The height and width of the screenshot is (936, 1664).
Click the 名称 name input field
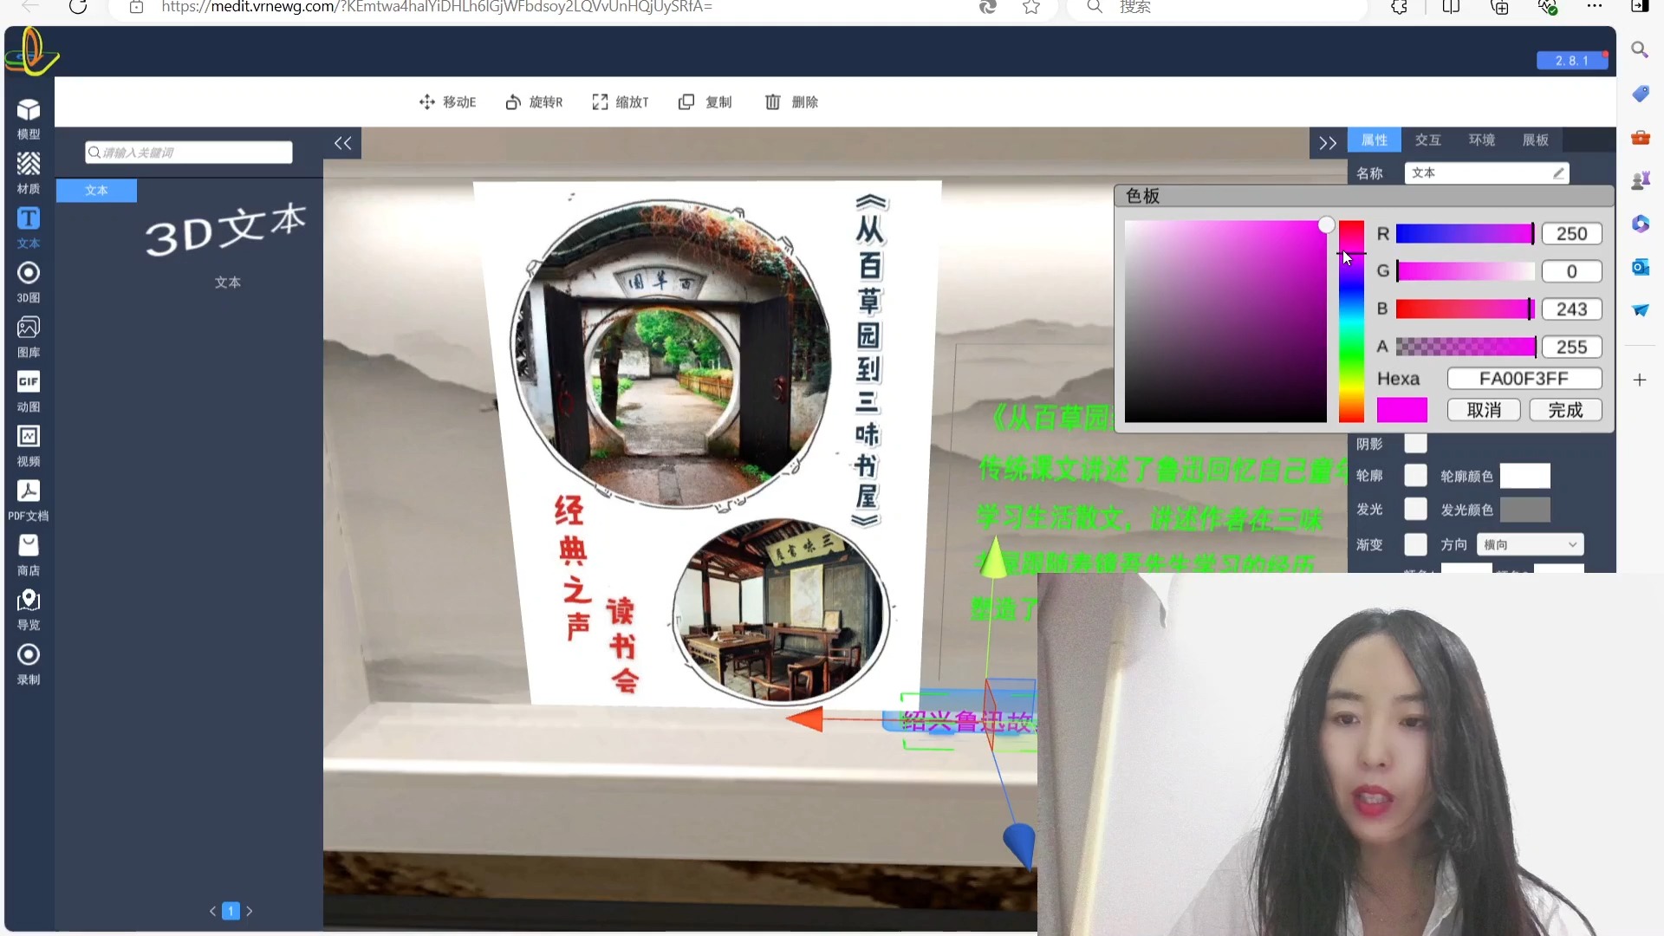(x=1486, y=173)
